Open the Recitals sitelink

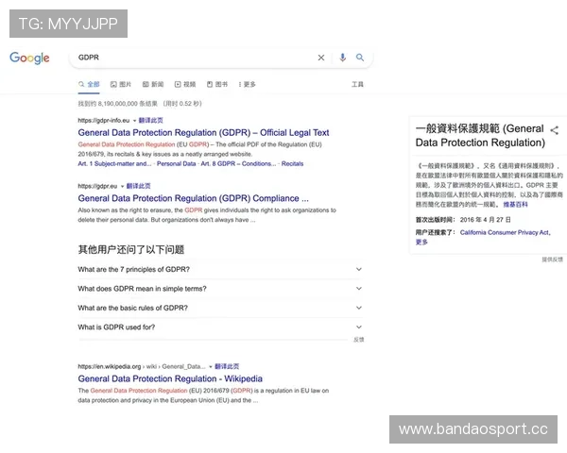[292, 163]
